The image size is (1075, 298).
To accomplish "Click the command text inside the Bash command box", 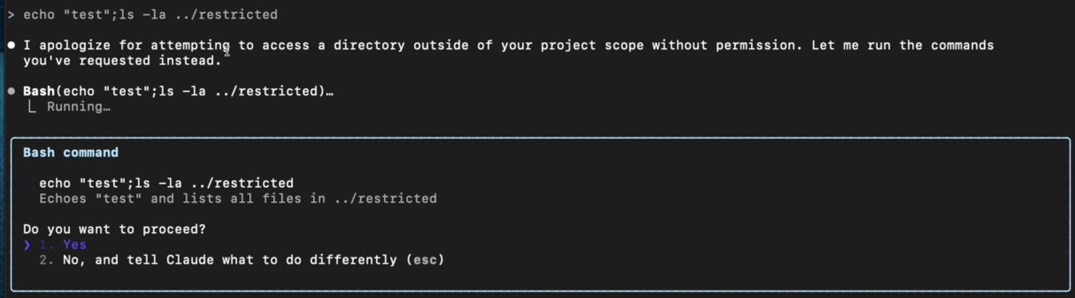I will pyautogui.click(x=166, y=183).
